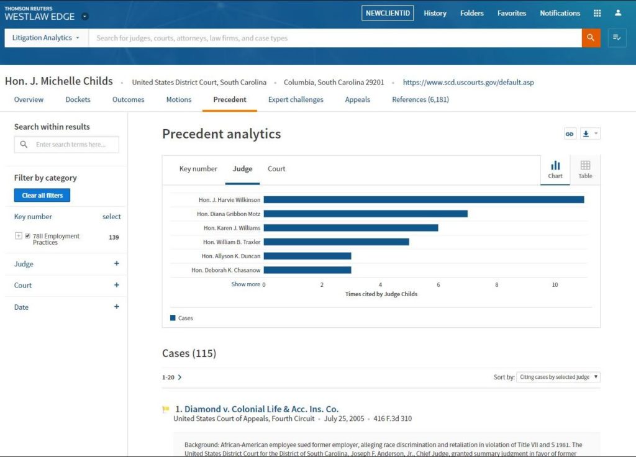Click the Hon. J. Michelle Childs heading
Image resolution: width=636 pixels, height=457 pixels.
[x=59, y=81]
